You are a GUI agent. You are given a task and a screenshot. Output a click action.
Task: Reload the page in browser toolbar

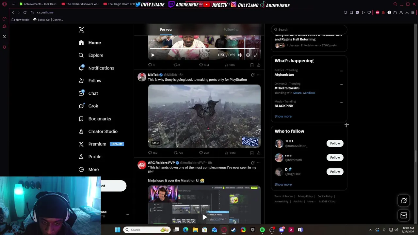tap(25, 12)
